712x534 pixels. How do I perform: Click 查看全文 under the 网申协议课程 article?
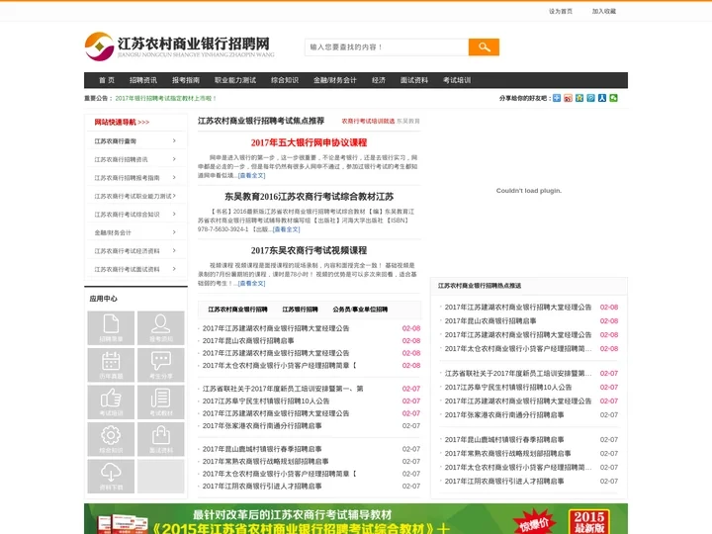pos(251,175)
